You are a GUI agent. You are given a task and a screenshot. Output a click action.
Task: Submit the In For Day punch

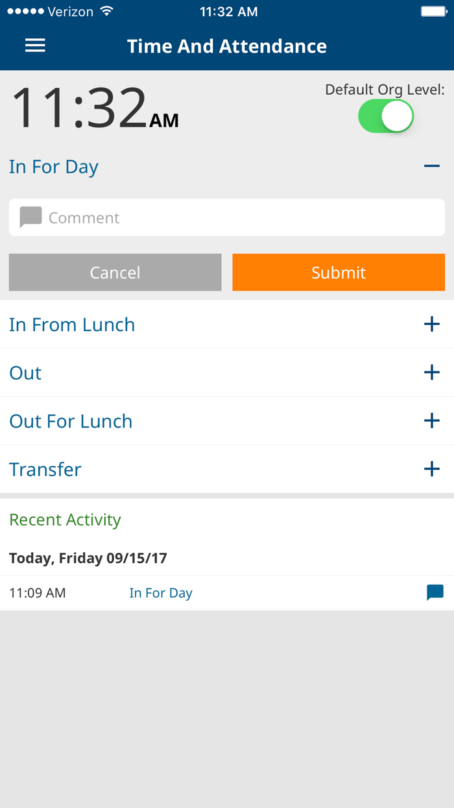click(x=338, y=272)
